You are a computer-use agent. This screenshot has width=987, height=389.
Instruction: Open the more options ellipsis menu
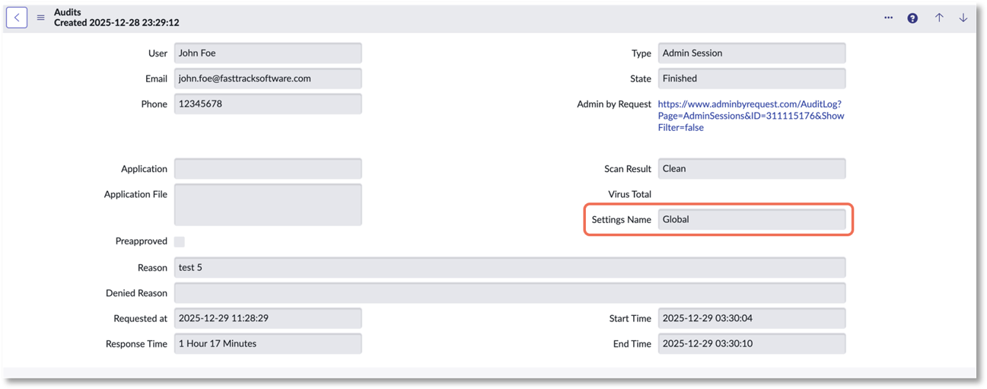pos(888,18)
